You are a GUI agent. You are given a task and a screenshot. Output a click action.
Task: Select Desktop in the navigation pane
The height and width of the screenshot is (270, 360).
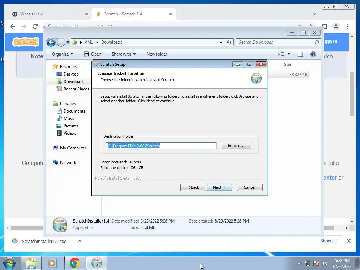(x=71, y=74)
